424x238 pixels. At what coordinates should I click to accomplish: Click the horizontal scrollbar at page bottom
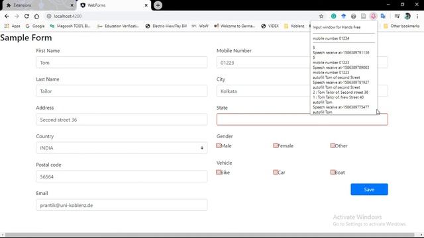coord(209,235)
